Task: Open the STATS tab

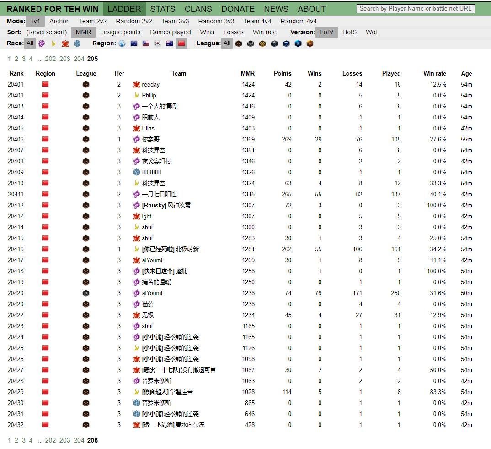Action: click(x=163, y=9)
